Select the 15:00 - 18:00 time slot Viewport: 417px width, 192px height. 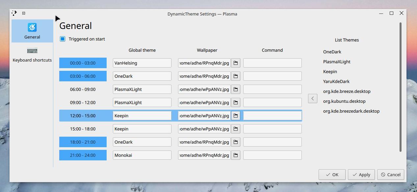(x=83, y=129)
